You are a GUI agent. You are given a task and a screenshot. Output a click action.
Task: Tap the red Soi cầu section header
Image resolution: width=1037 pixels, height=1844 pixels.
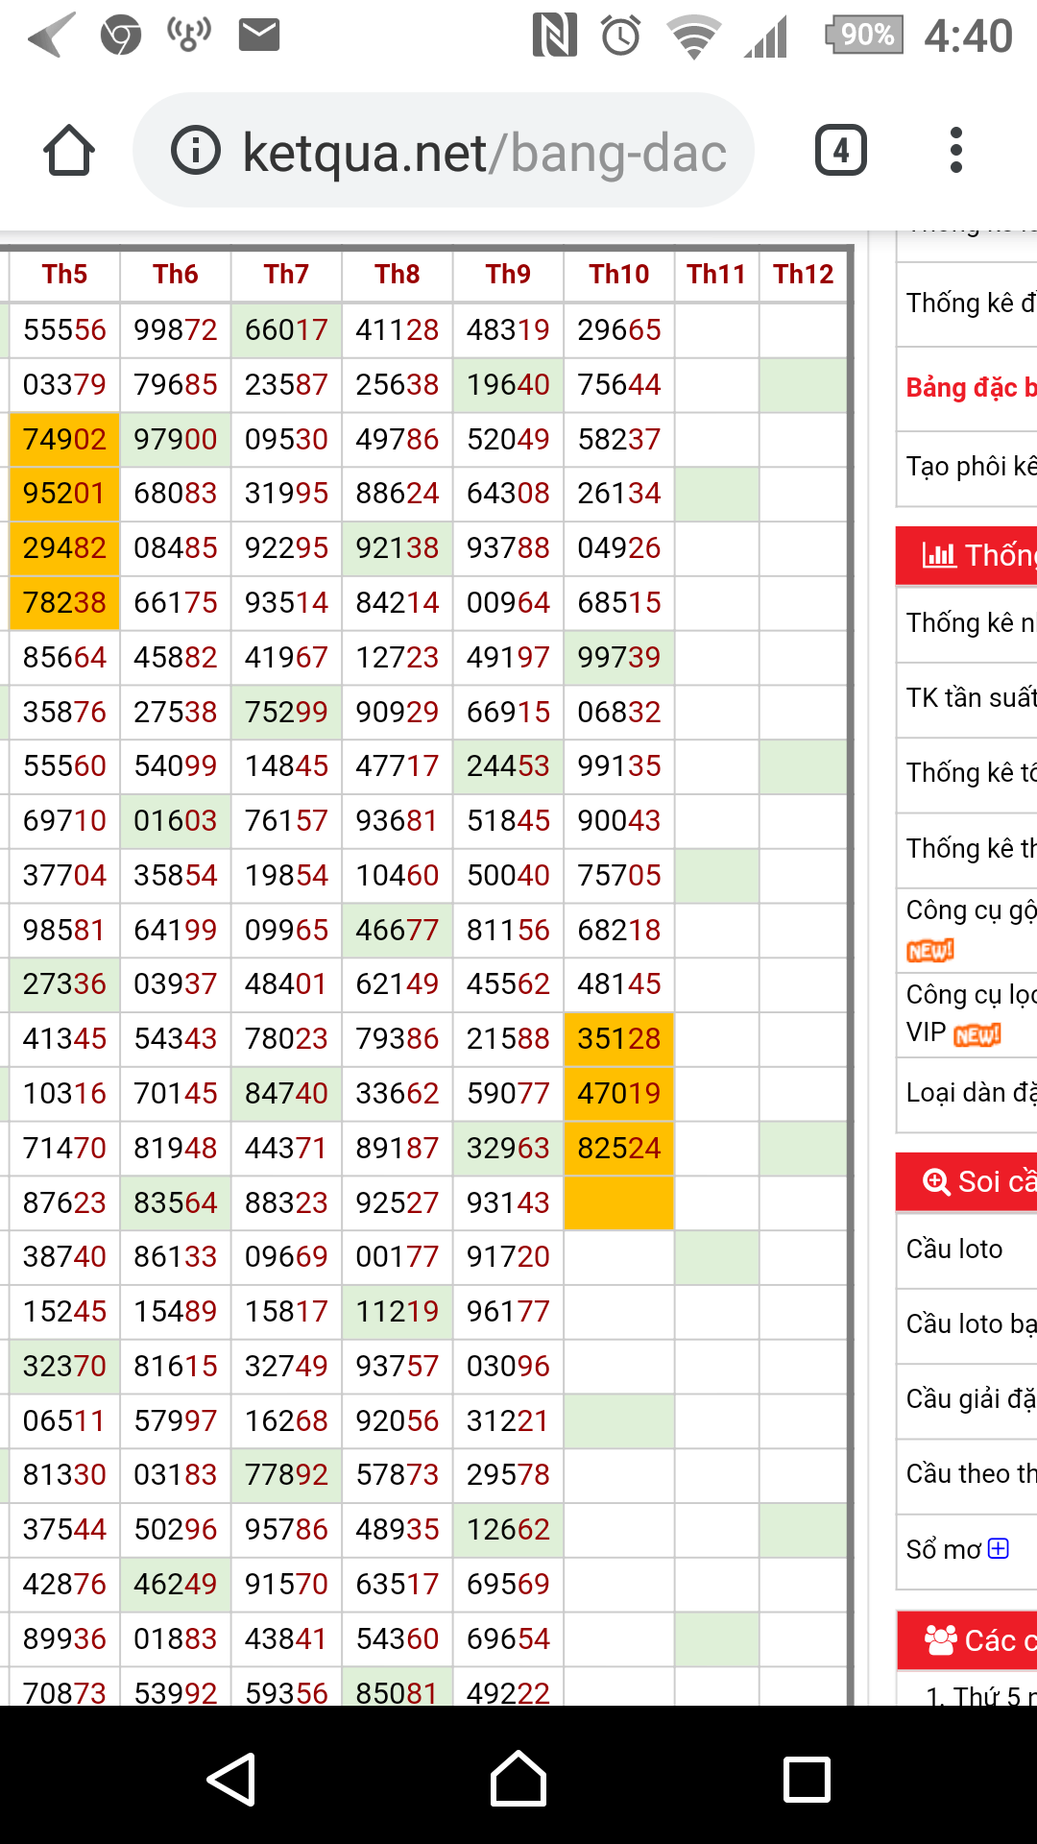[970, 1181]
